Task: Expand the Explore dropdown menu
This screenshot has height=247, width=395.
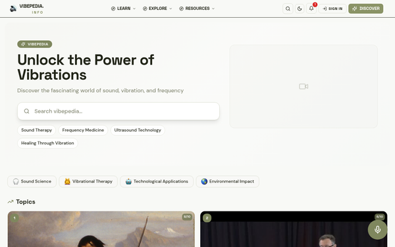Action: coord(157,9)
